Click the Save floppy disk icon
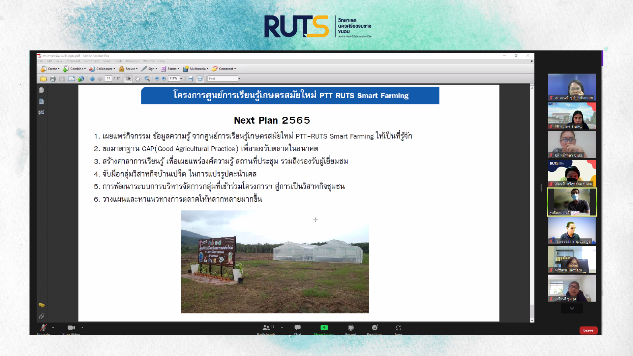Screen dimensions: 633x356 [x=62, y=79]
